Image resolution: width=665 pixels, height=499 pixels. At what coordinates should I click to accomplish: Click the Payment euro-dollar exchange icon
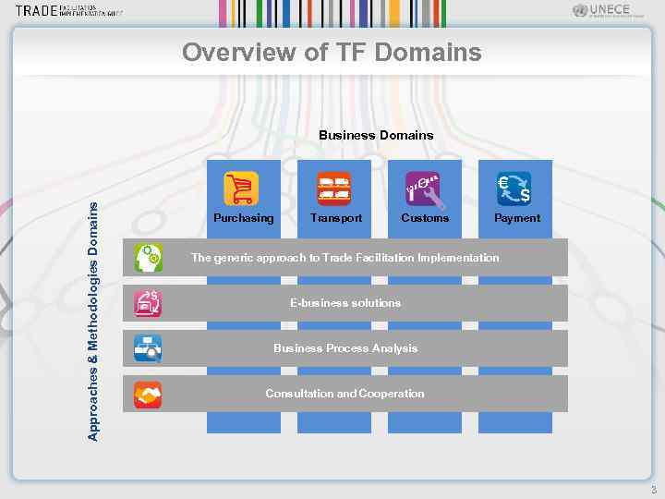(514, 188)
